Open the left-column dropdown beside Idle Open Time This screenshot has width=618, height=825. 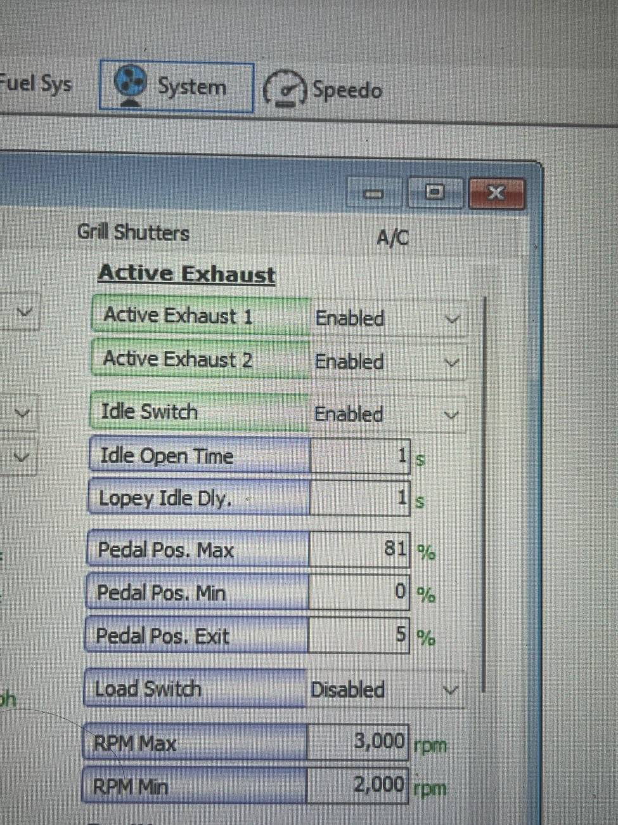(21, 457)
